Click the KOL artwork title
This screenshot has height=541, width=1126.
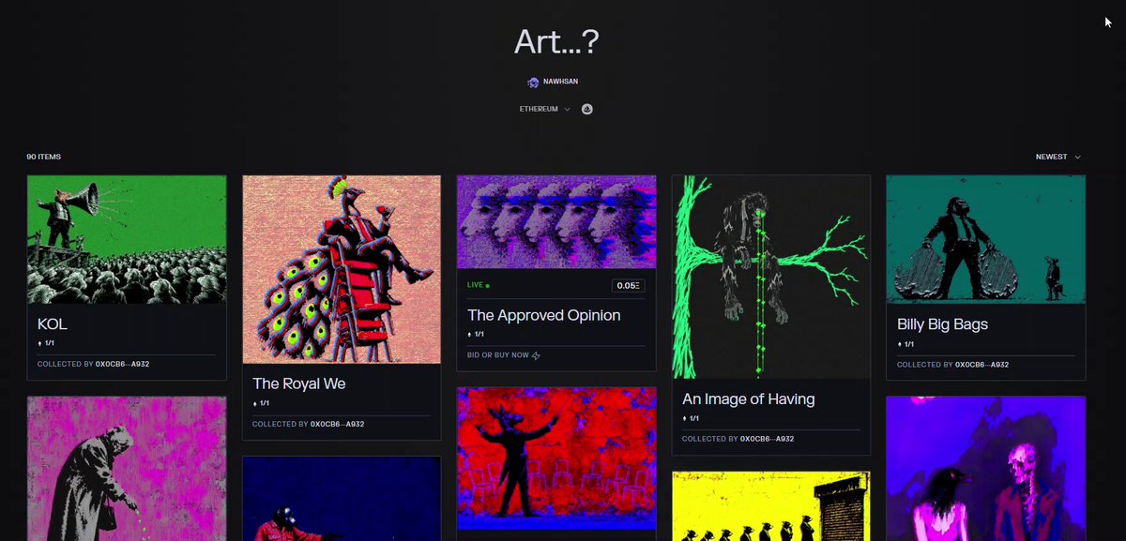click(x=53, y=324)
